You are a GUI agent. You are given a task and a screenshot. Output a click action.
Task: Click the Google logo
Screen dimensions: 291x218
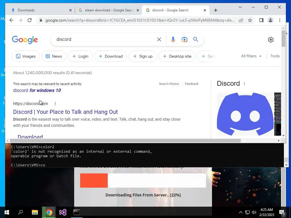click(x=25, y=39)
